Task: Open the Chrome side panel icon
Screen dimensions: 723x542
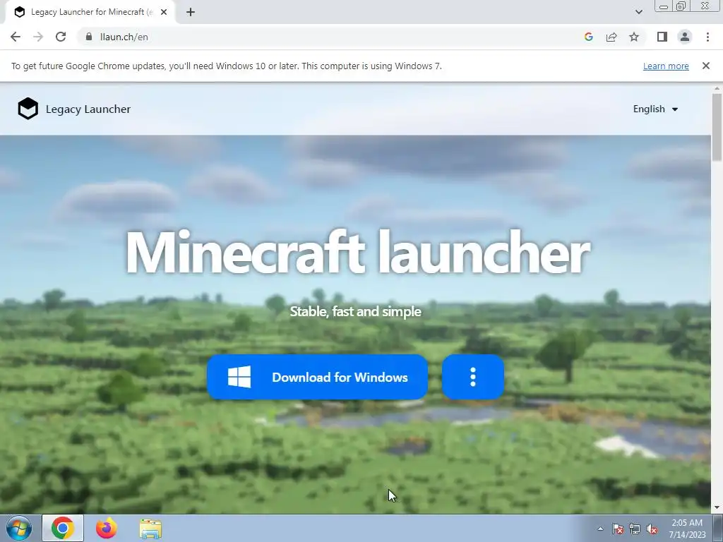Action: 662,37
